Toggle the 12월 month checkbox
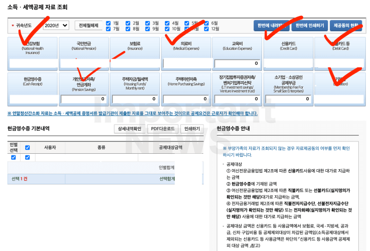 click(x=207, y=29)
